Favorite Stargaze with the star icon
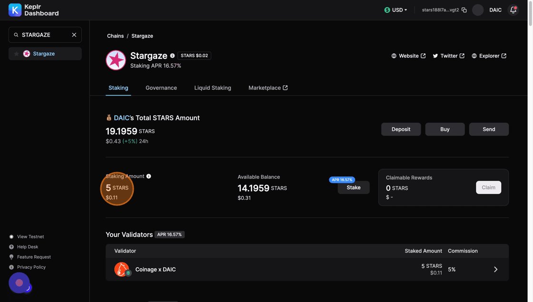 click(17, 54)
